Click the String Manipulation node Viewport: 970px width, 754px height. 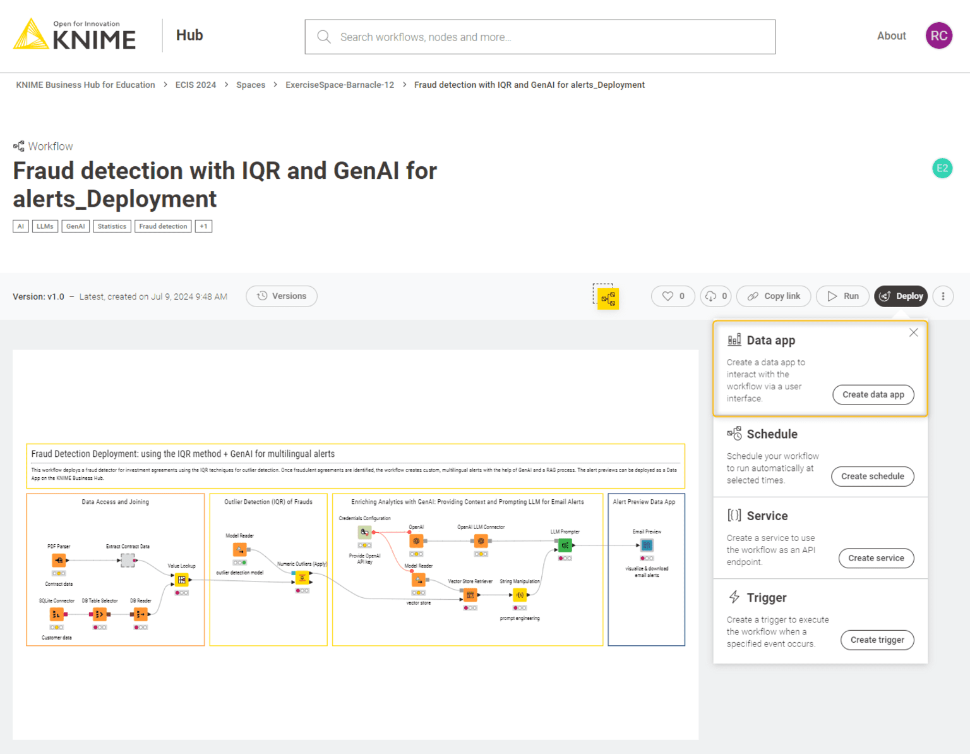pyautogui.click(x=520, y=595)
